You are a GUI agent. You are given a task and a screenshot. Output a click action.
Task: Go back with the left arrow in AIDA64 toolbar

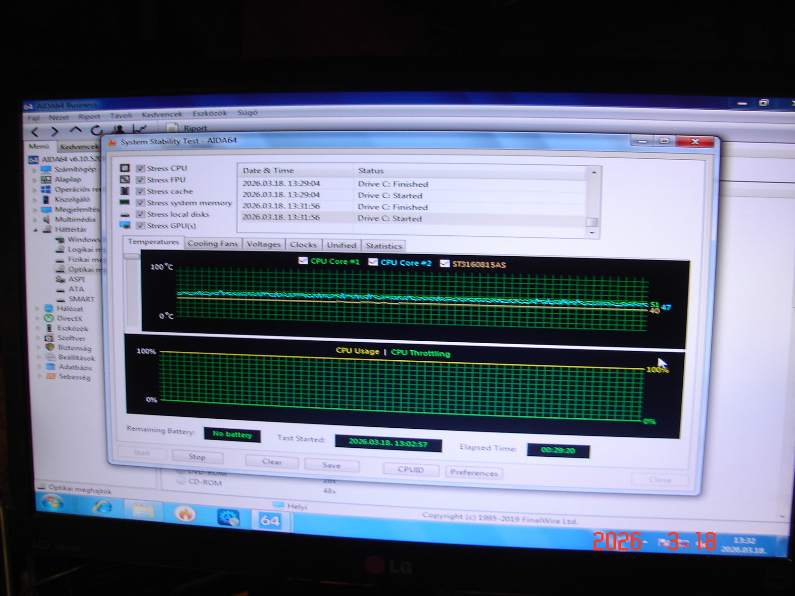[34, 132]
